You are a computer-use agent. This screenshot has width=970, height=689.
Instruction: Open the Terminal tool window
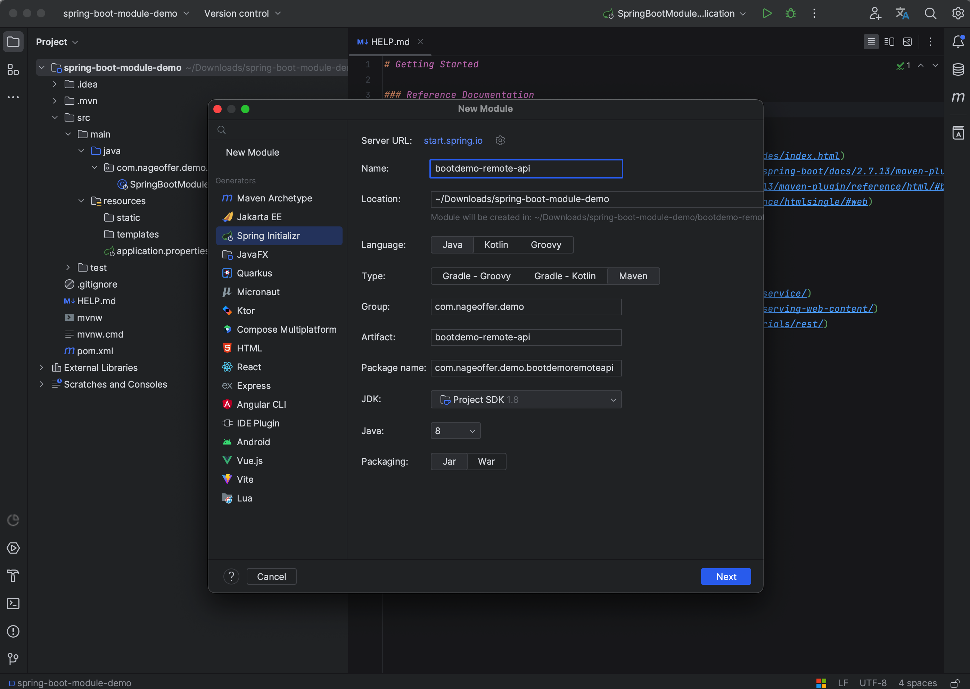coord(13,603)
